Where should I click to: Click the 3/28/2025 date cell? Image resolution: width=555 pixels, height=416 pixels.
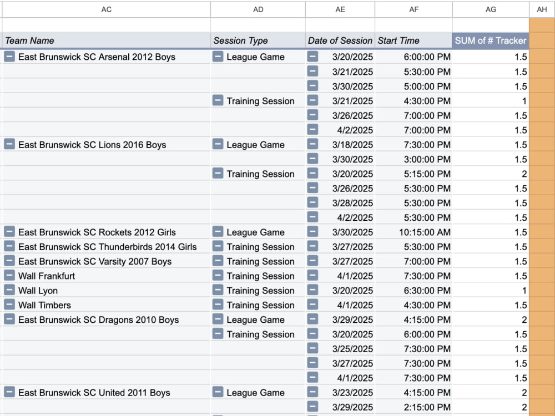(340, 202)
